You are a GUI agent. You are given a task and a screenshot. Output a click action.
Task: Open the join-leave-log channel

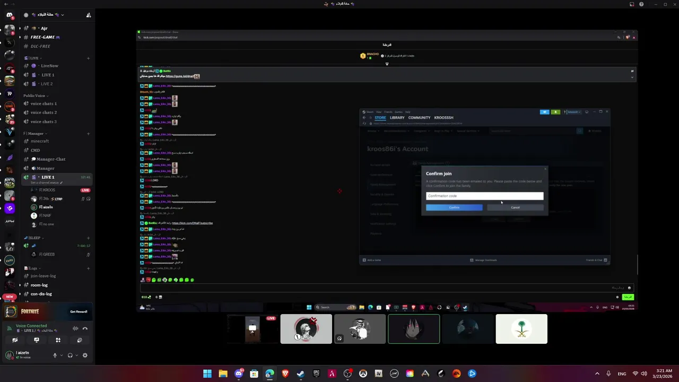coord(56,276)
